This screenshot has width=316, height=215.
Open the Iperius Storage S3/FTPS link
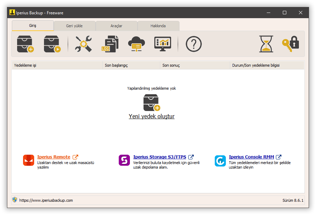[160, 157]
